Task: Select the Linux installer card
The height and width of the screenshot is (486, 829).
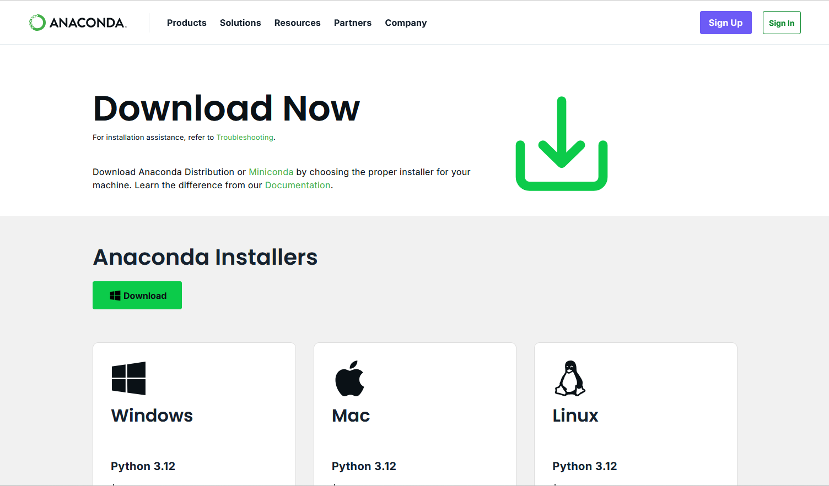Action: pyautogui.click(x=635, y=414)
